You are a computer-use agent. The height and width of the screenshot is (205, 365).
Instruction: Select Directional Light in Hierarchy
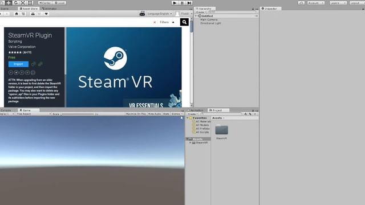point(210,23)
